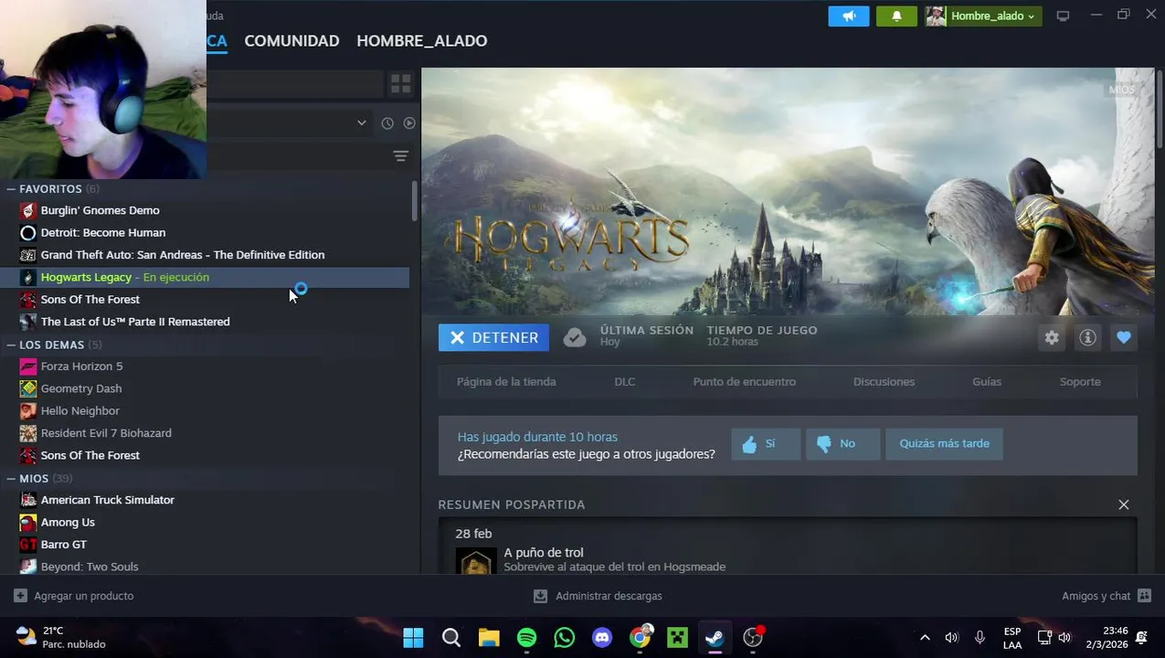Viewport: 1165px width, 658px height.
Task: Open Windows Start menu
Action: point(413,637)
